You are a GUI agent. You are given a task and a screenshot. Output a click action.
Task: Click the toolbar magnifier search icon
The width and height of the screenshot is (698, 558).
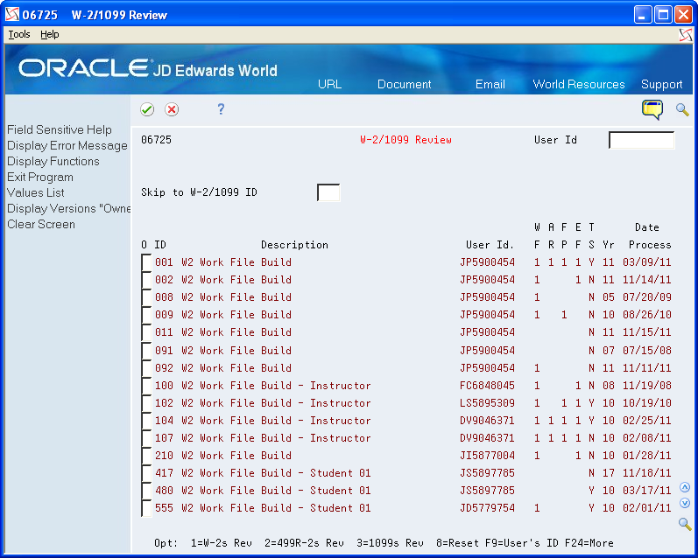point(682,109)
